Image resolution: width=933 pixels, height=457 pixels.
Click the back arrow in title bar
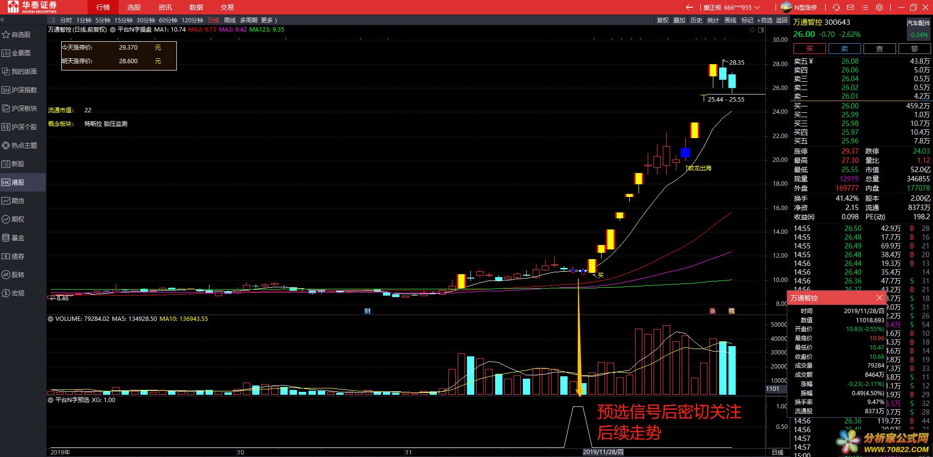click(689, 7)
